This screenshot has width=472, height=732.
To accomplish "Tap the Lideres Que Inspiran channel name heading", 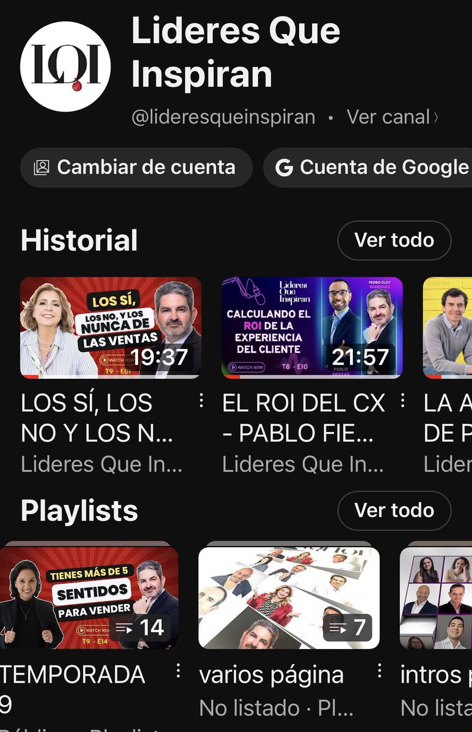I will pyautogui.click(x=236, y=51).
